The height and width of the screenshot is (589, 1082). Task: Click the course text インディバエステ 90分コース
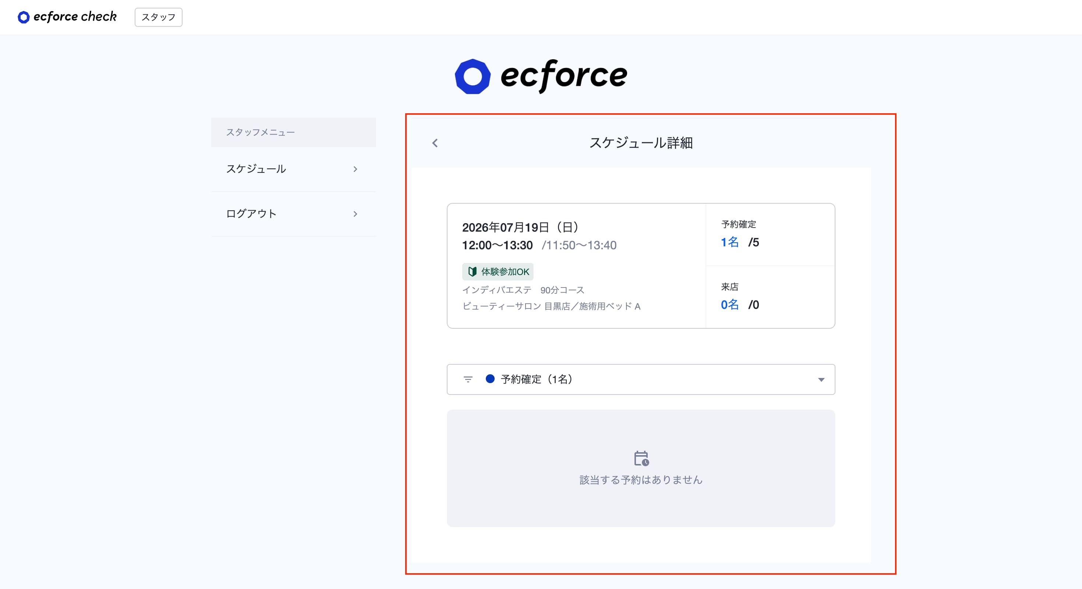pos(523,290)
